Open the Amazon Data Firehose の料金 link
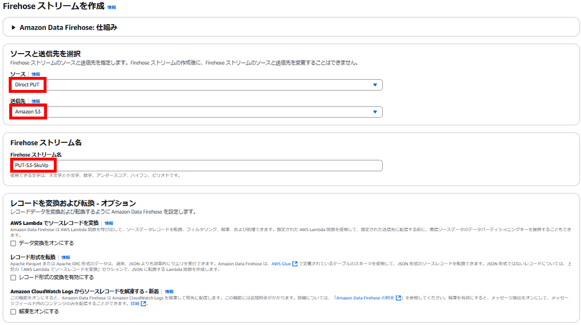 [365, 298]
